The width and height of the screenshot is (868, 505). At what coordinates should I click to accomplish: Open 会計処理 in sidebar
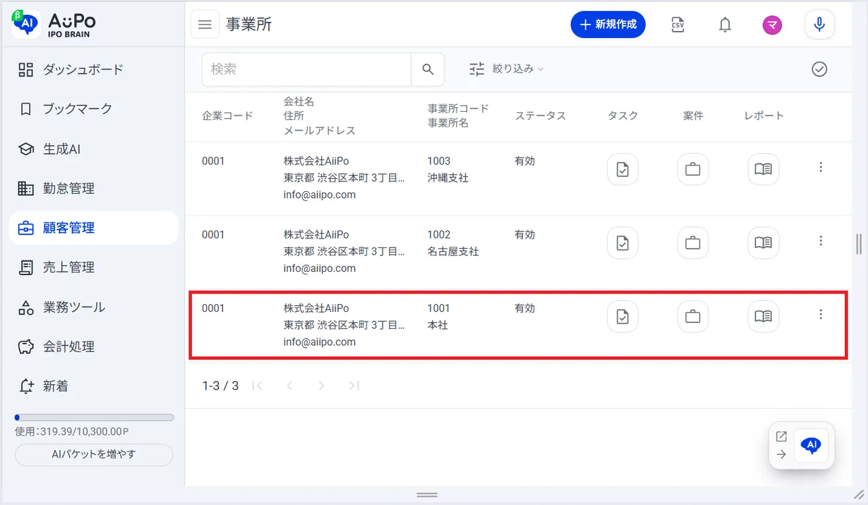pyautogui.click(x=94, y=346)
